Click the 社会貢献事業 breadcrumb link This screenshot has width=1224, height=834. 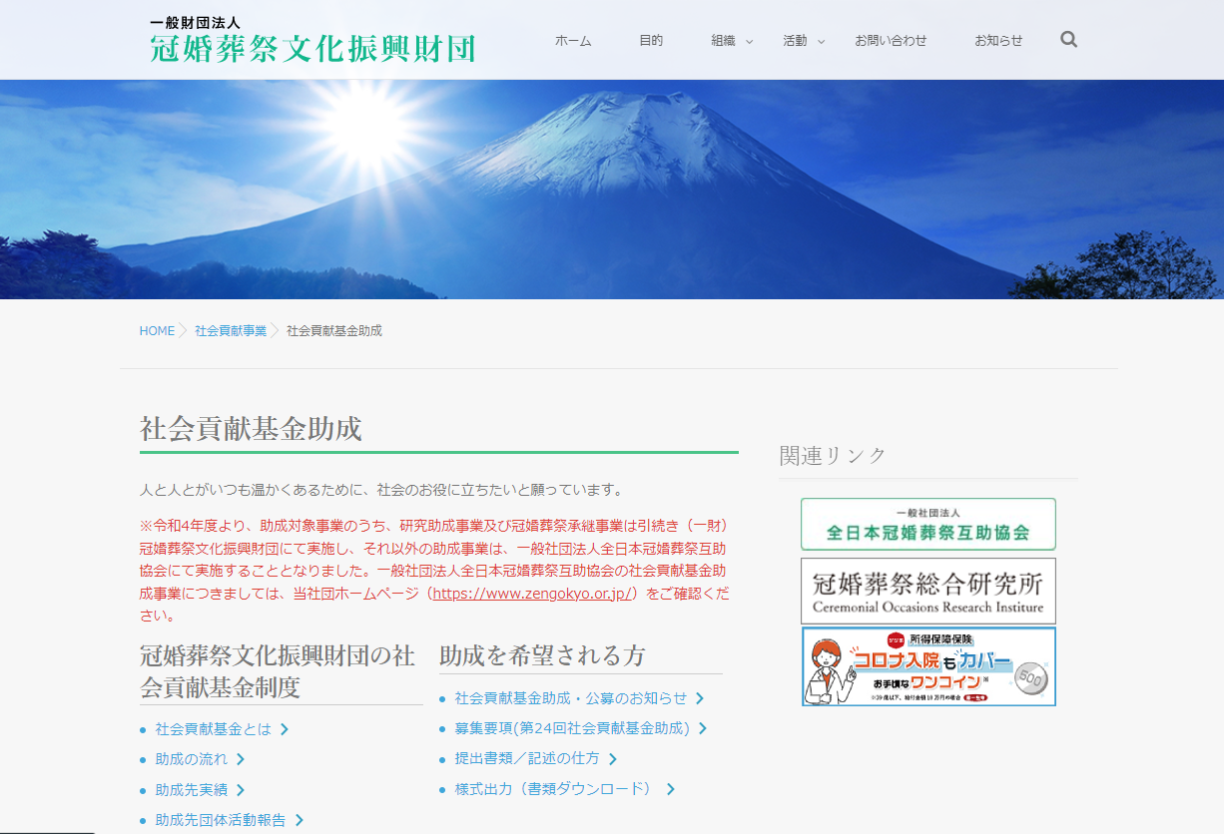[231, 331]
